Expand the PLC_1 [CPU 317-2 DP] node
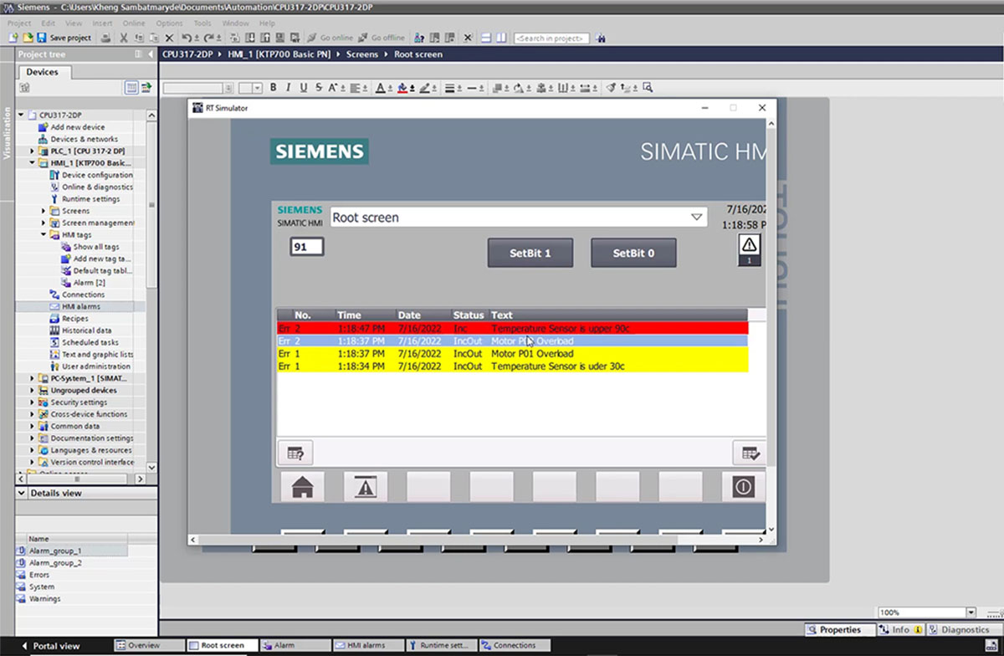The width and height of the screenshot is (1004, 656). pyautogui.click(x=33, y=151)
